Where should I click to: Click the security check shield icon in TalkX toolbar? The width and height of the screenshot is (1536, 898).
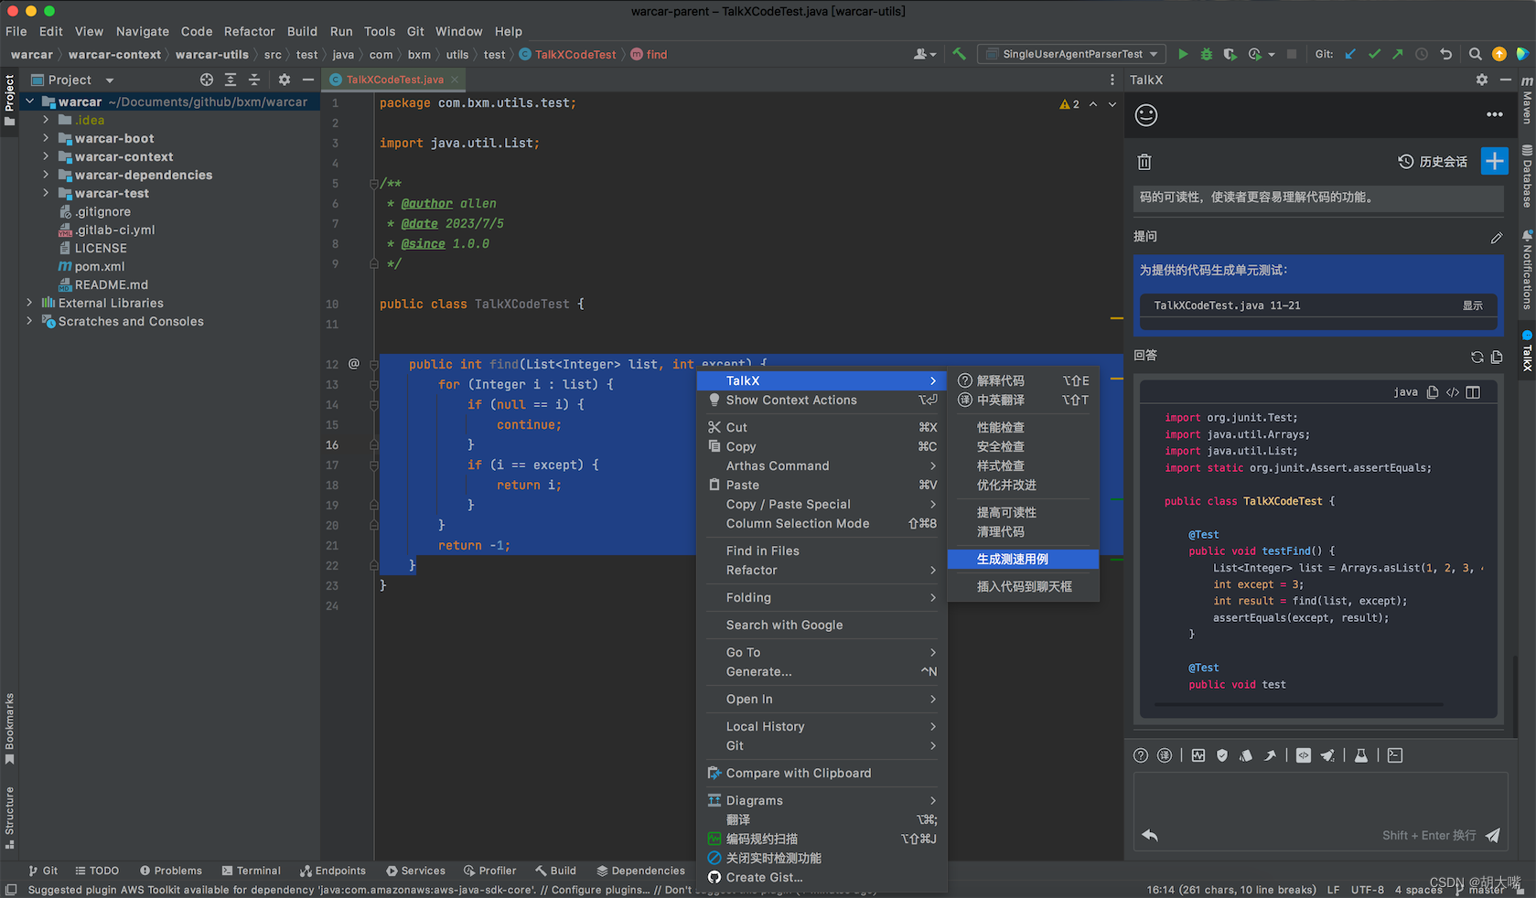click(x=1222, y=755)
